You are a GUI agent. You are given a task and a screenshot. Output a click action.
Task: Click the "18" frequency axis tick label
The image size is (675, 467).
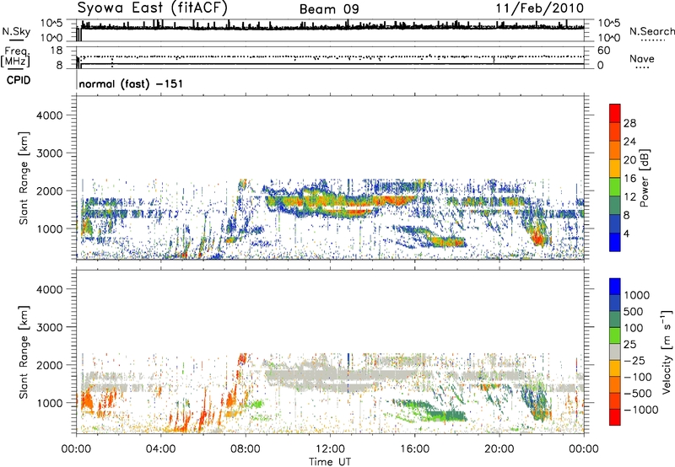coord(57,51)
